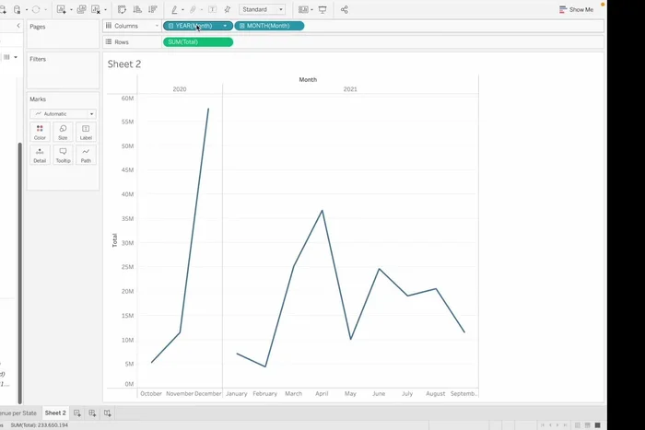
Task: Open the Columns shelf dropdown arrow
Action: point(157,26)
